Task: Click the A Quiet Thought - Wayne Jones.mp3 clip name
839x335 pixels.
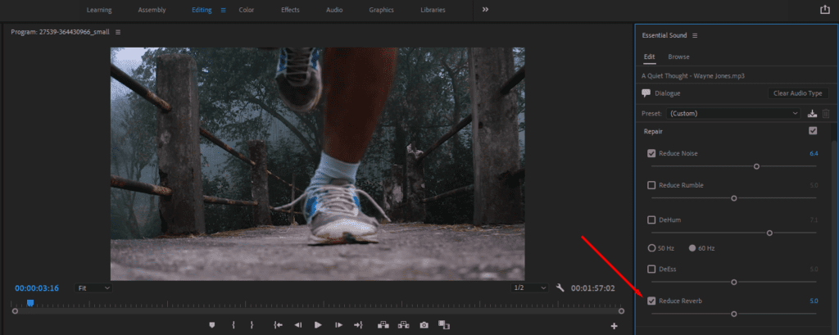Action: [693, 76]
